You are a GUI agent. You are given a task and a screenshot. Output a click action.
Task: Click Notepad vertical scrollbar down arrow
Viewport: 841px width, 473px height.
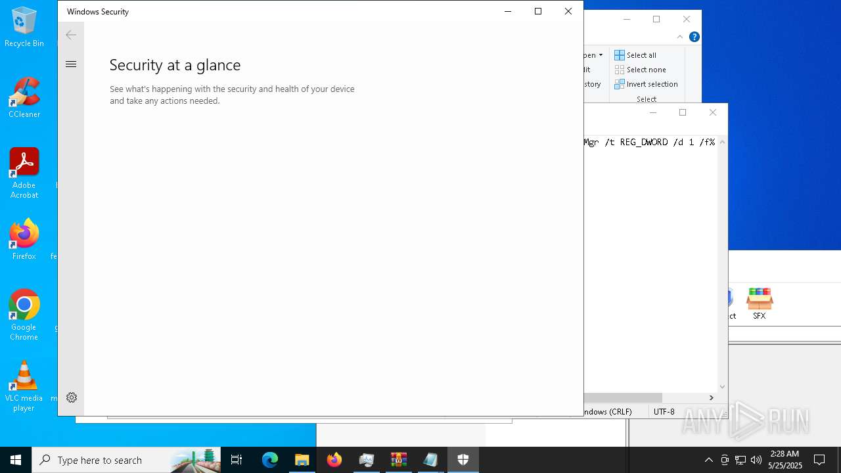723,387
